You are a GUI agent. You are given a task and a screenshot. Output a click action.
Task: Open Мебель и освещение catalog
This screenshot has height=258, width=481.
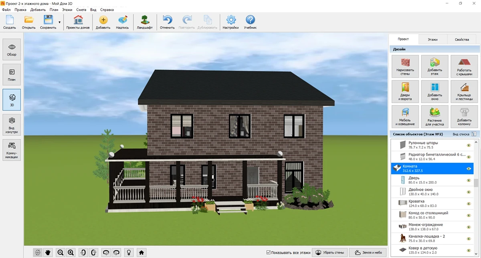405,117
